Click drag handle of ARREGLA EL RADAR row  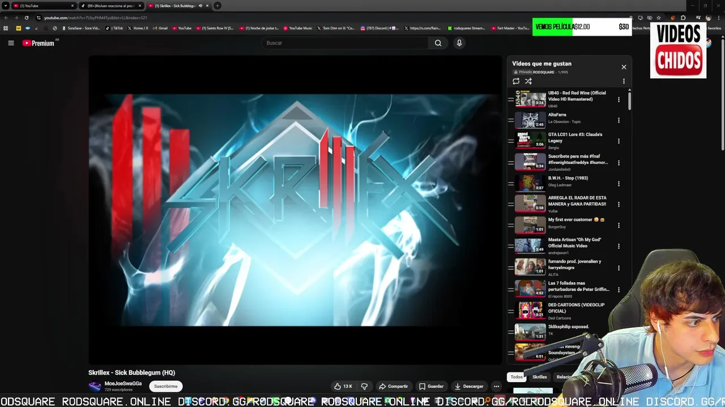[x=510, y=205]
